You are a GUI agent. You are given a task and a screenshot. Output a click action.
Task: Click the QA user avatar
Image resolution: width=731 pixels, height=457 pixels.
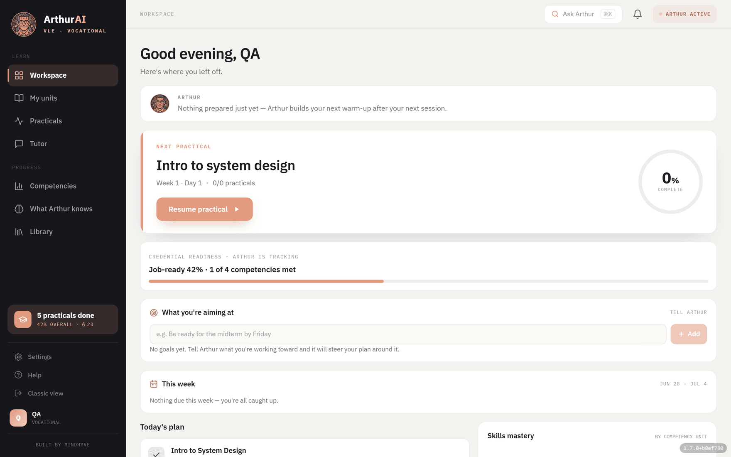tap(18, 418)
